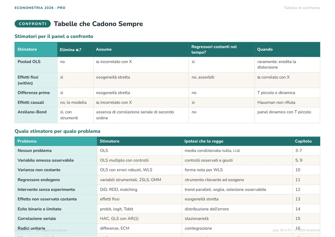Click the cell "variabili strumentali, 2SLS, GMM"
Screen dimensions: 335x237
[139, 180]
